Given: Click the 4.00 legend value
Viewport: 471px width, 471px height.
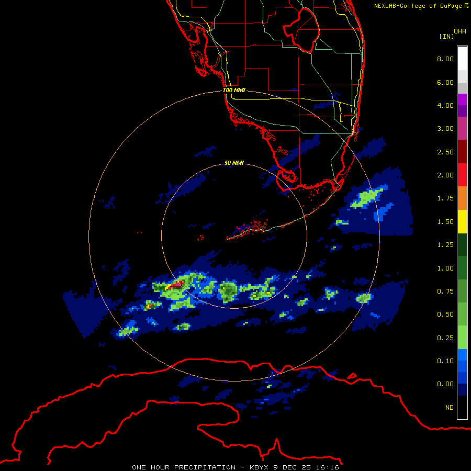Looking at the screenshot, I should 445,105.
